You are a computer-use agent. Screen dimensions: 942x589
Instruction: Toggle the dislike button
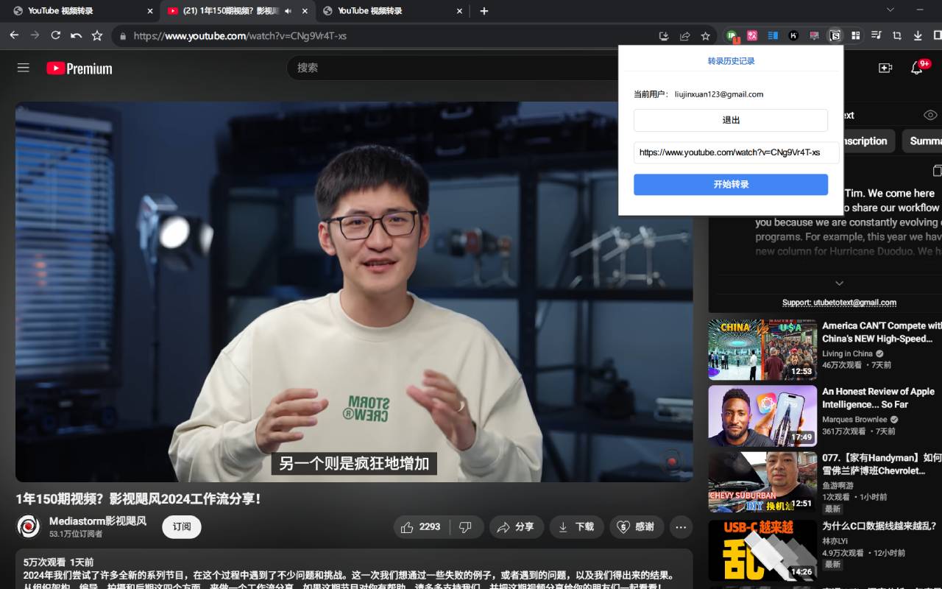[x=465, y=526]
